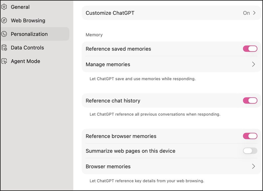Viewport: 263px width, 191px height.
Task: Open the Web Browsing settings section
Action: click(x=28, y=21)
